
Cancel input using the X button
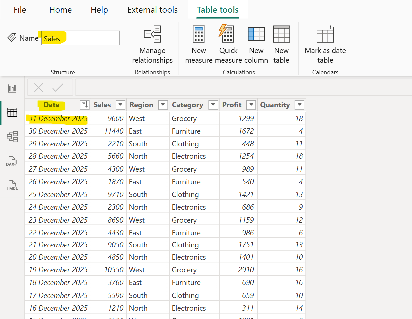[x=38, y=87]
